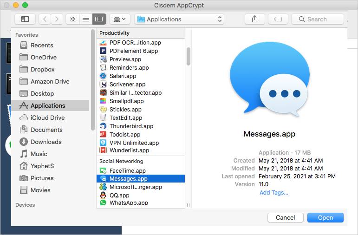Go forward with the right arrow
This screenshot has width=358, height=235.
pos(57,19)
